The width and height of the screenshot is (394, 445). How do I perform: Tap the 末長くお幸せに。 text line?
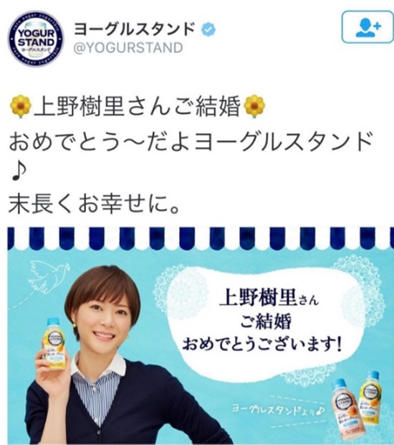click(x=95, y=205)
